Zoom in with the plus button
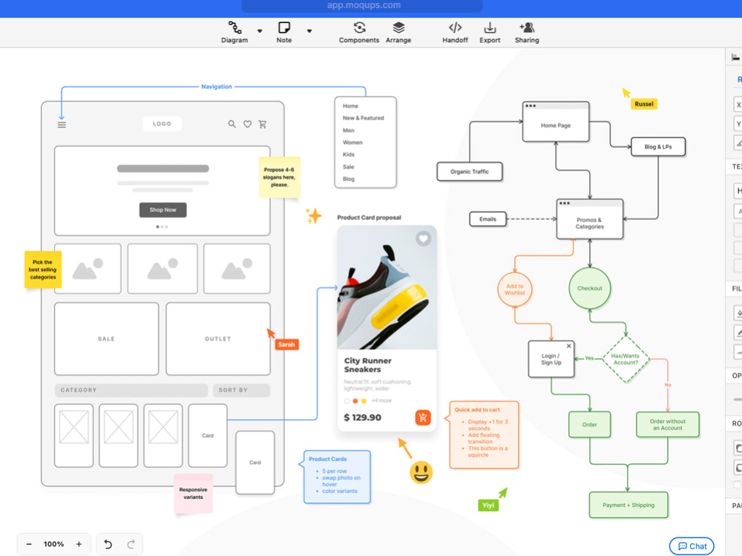Viewport: 742px width, 556px height. pyautogui.click(x=79, y=544)
